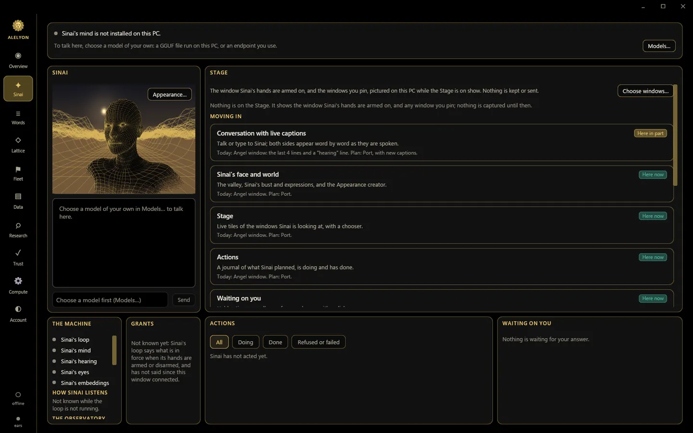Screen dimensions: 693x433
Task: Click the Alelyon logo icon
Action: point(18,25)
